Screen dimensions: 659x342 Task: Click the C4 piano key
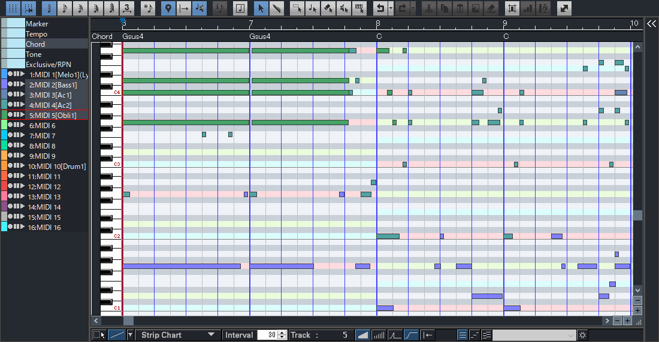pyautogui.click(x=111, y=92)
